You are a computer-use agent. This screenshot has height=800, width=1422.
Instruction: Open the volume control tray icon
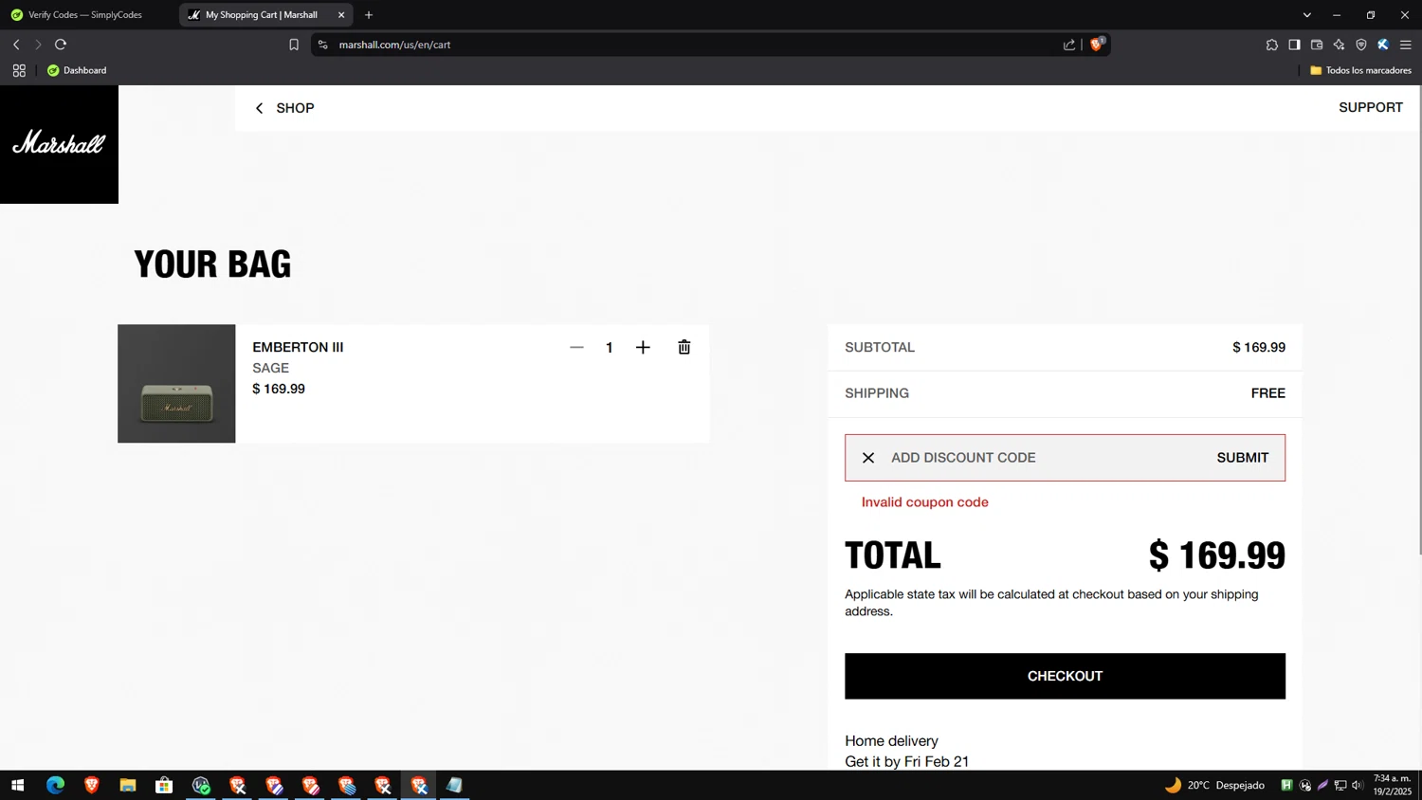(1358, 785)
